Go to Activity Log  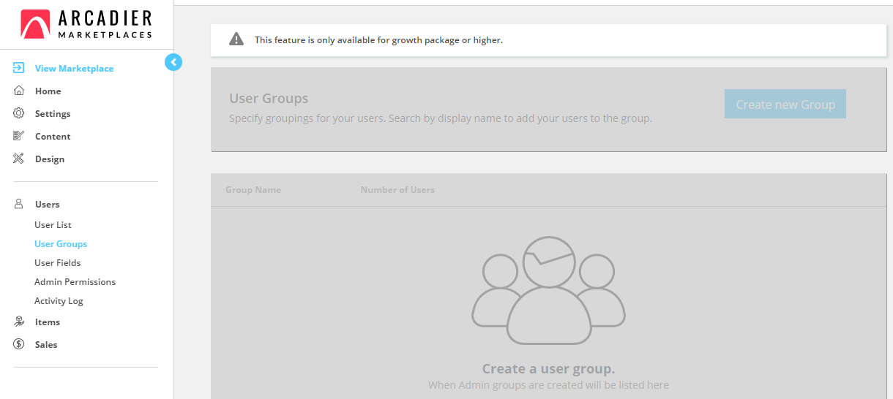[x=59, y=301]
